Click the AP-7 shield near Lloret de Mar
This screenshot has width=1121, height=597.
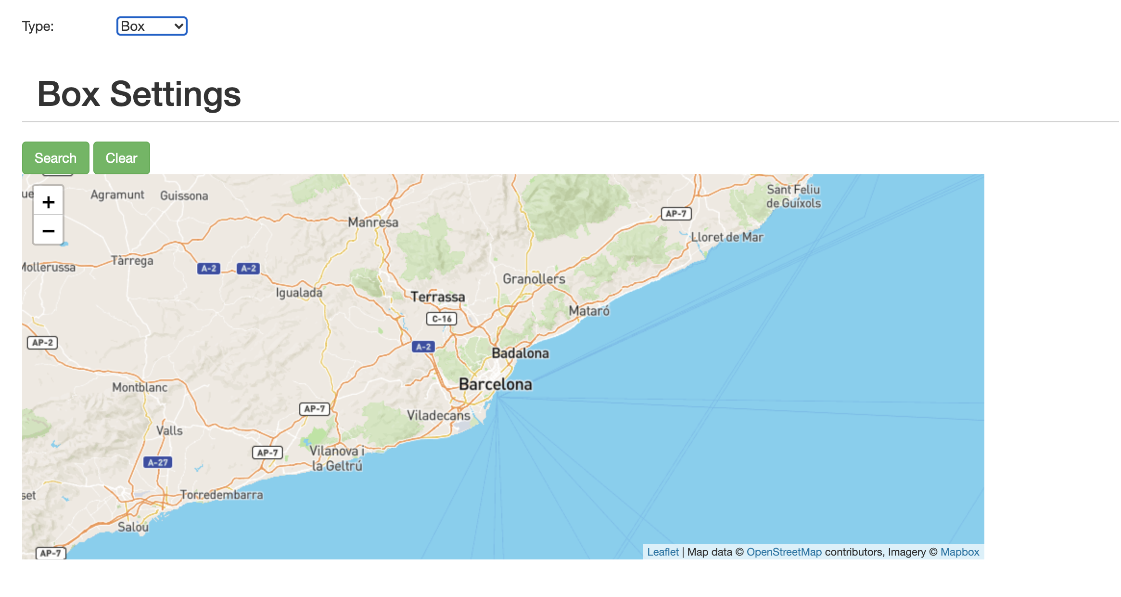(x=676, y=214)
